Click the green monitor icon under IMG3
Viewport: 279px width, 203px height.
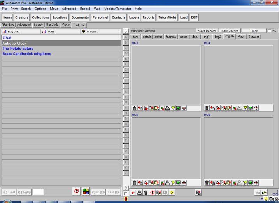coord(179,108)
